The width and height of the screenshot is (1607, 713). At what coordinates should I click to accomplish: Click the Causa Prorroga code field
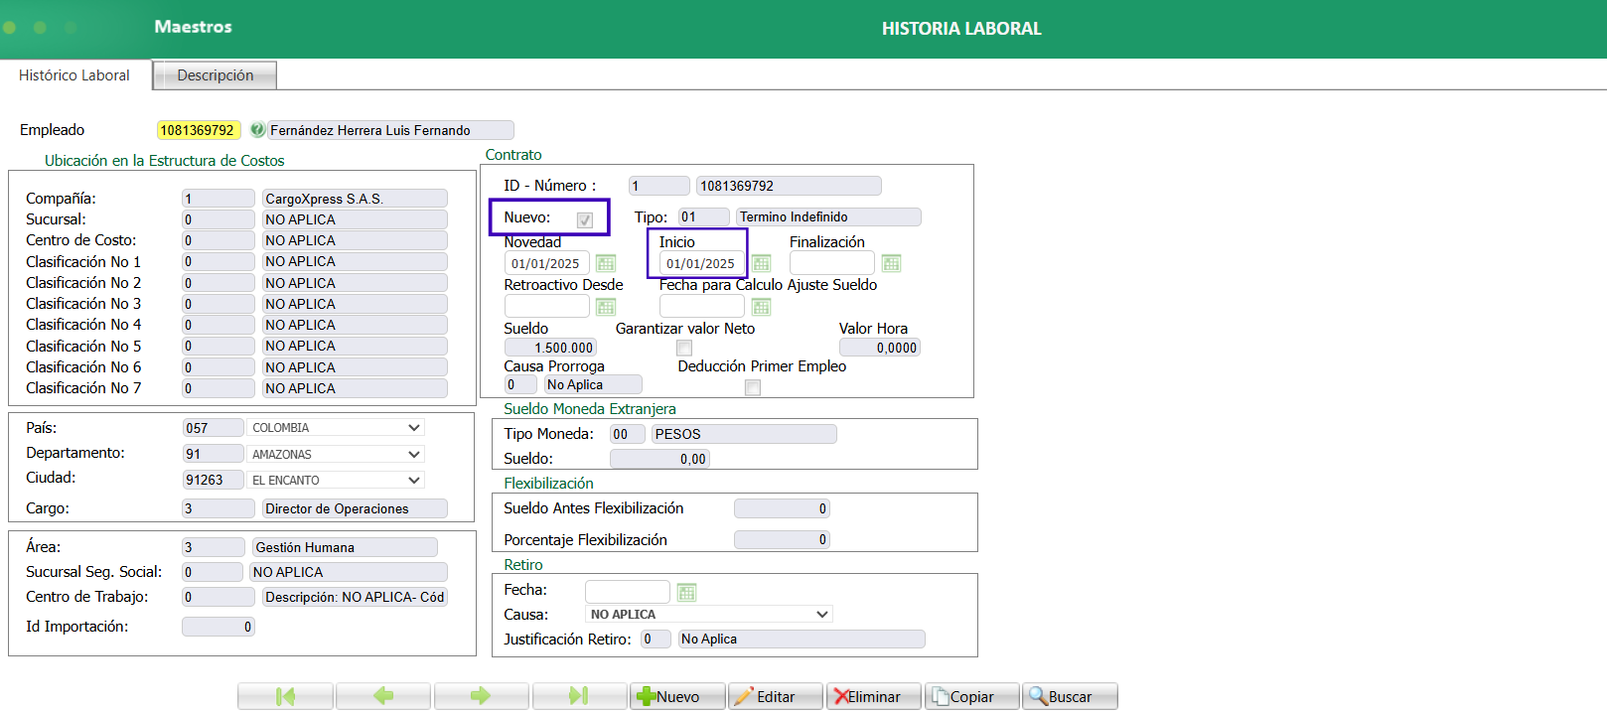point(520,384)
